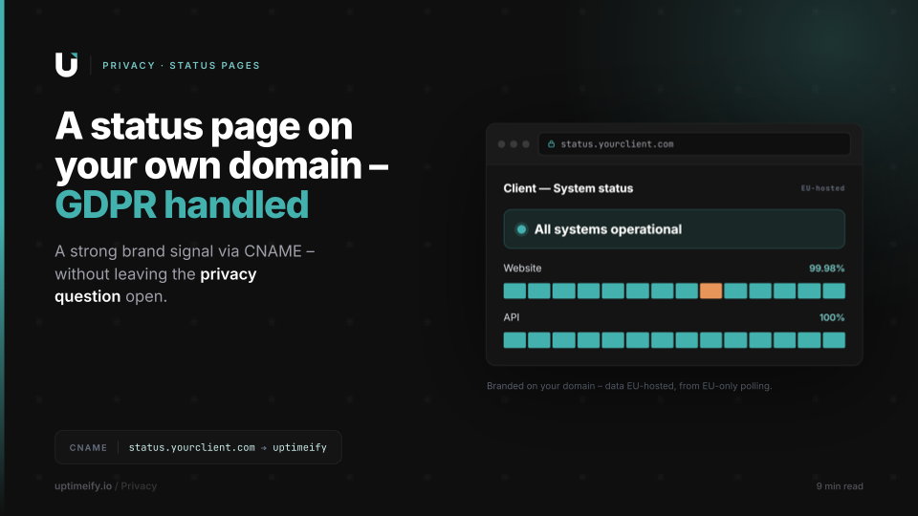Click the API 100% uptime value

832,317
